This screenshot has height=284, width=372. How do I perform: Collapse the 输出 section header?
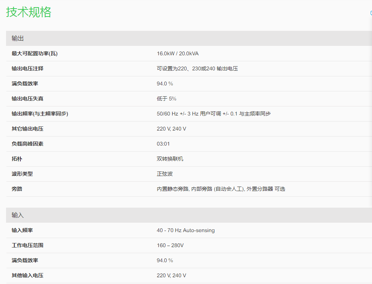coord(18,38)
